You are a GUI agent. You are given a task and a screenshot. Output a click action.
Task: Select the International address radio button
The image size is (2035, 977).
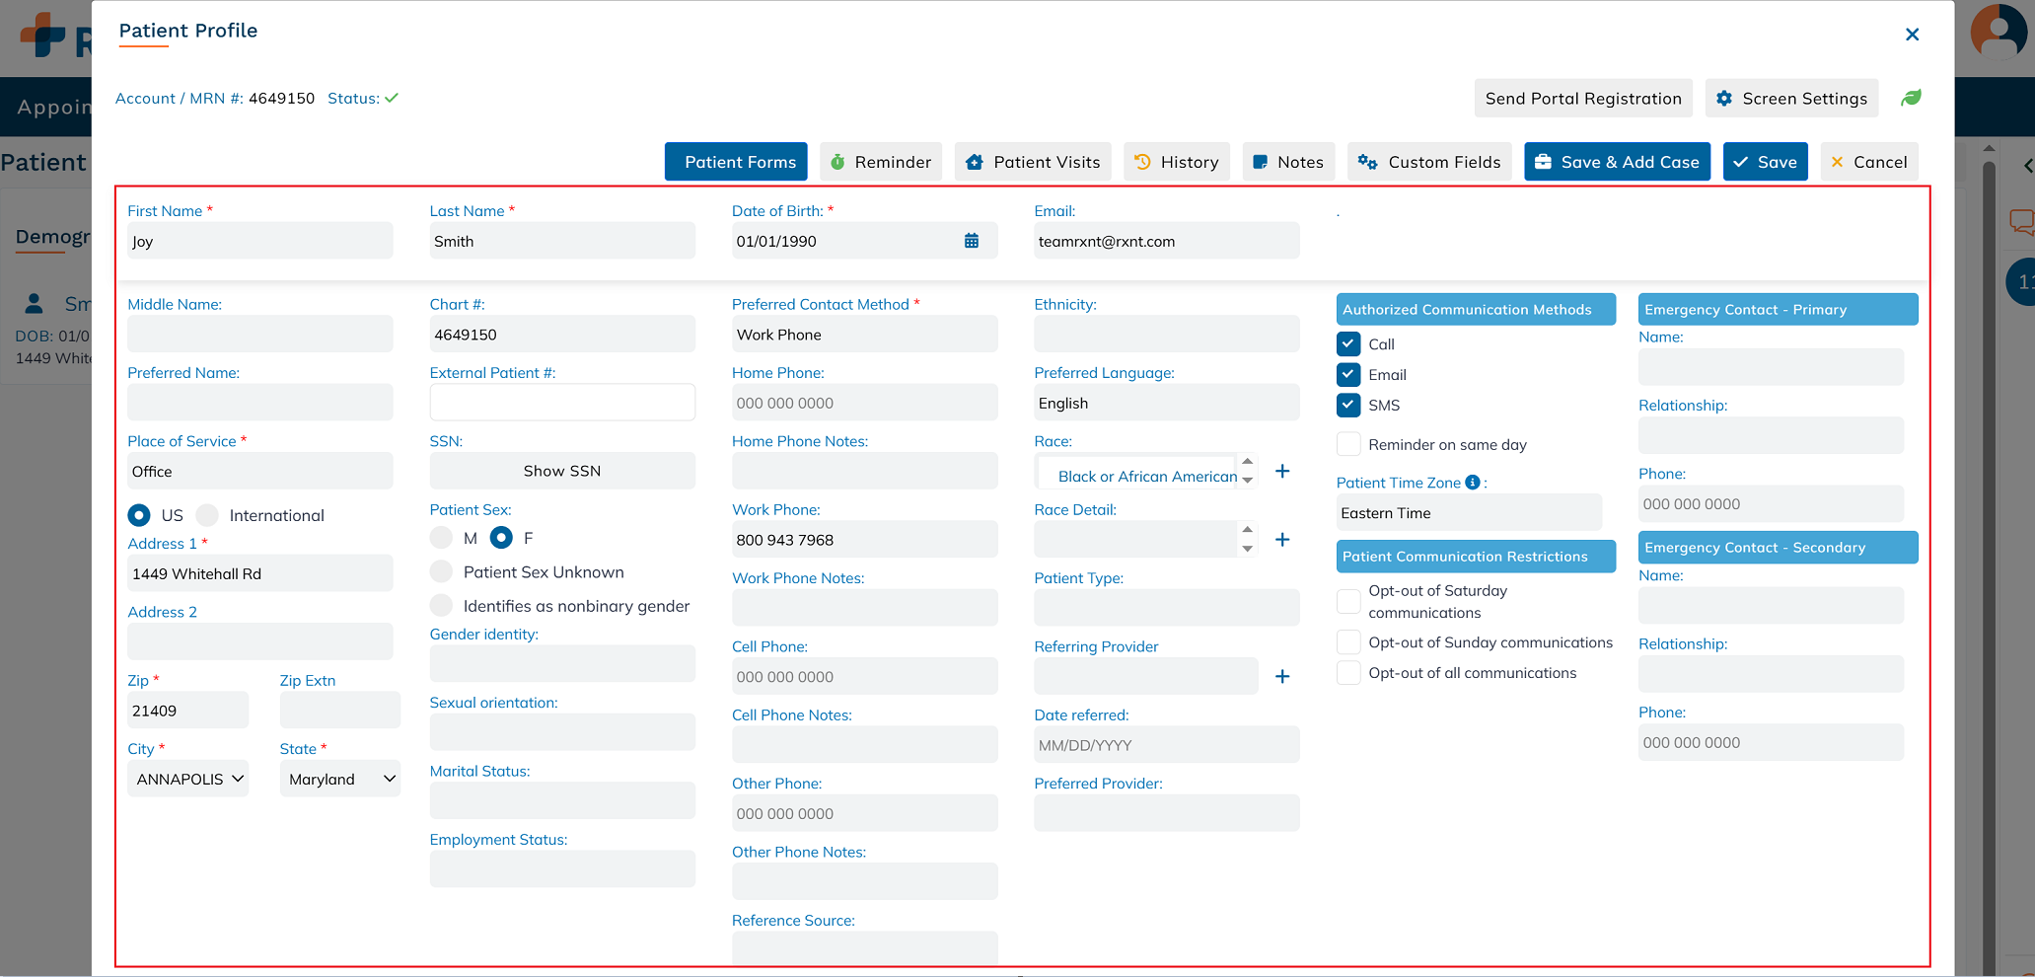[207, 515]
